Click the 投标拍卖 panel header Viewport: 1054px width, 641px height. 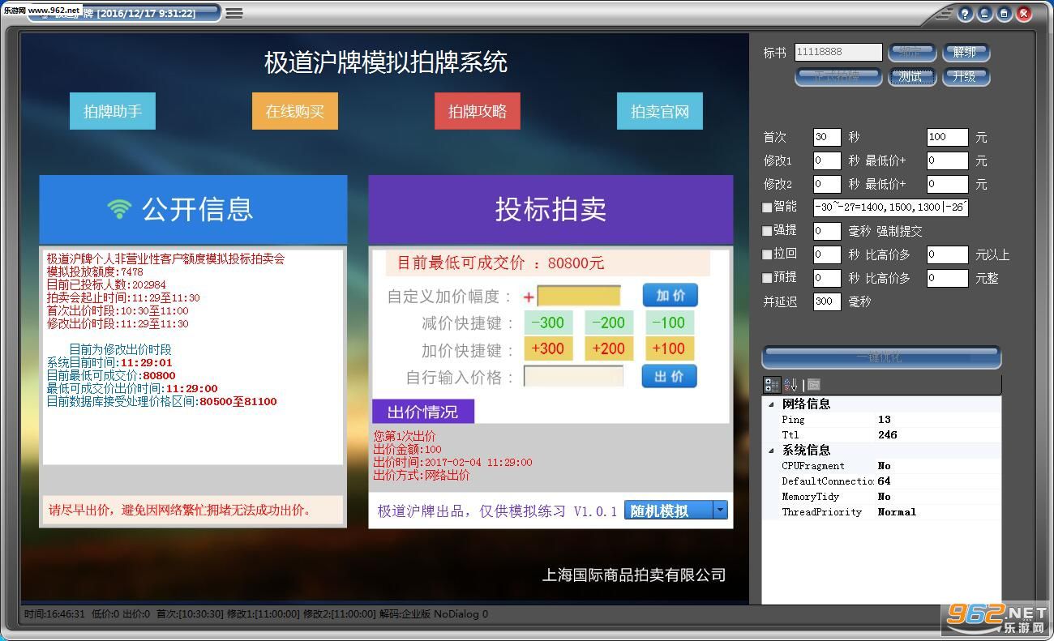[x=551, y=209]
